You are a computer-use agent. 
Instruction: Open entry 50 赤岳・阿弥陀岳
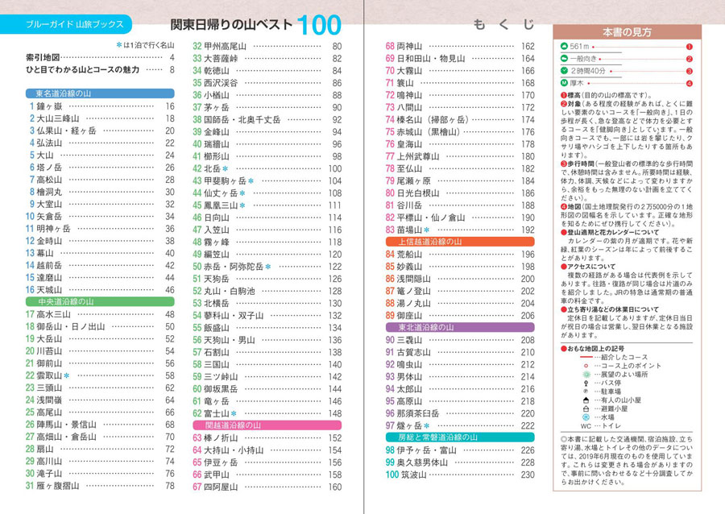(x=267, y=267)
